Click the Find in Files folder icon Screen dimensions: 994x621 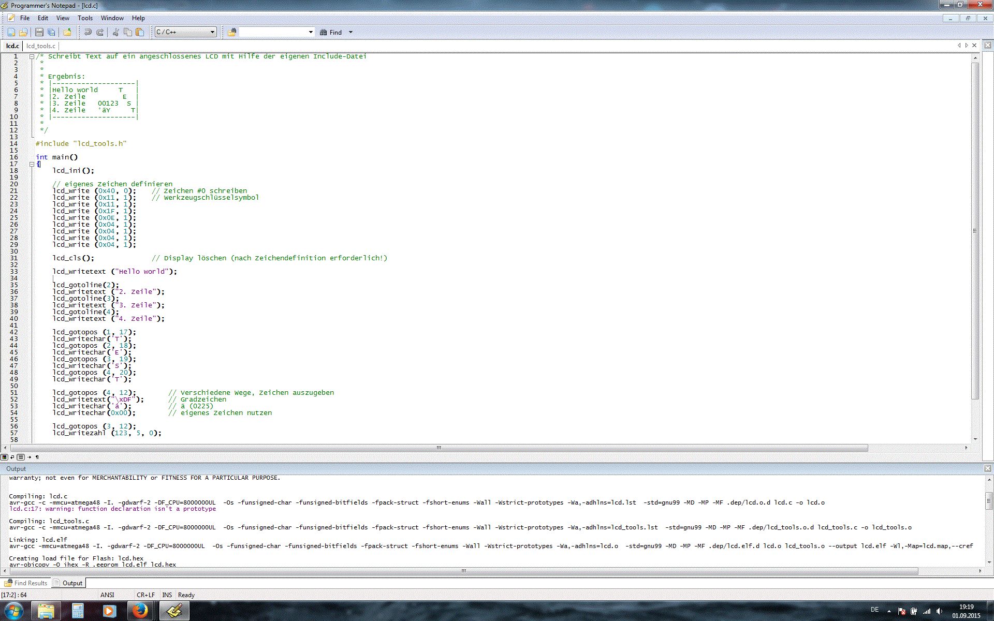[x=232, y=32]
